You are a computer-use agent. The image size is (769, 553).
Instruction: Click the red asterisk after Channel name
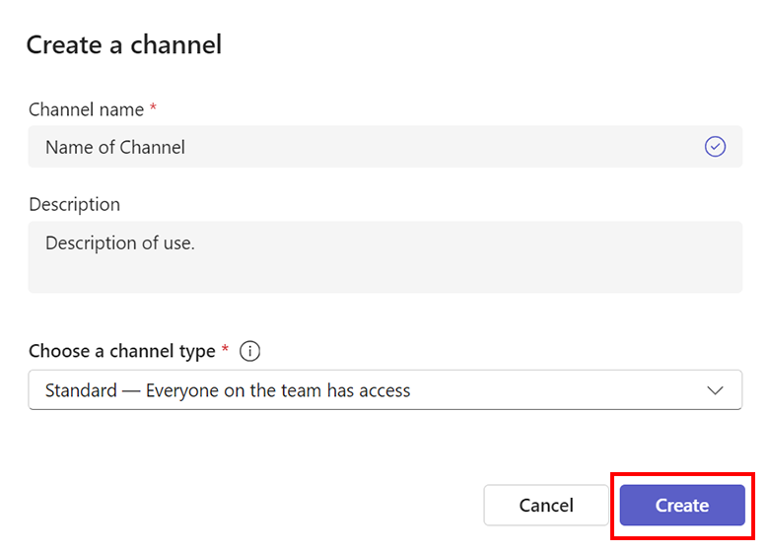153,109
